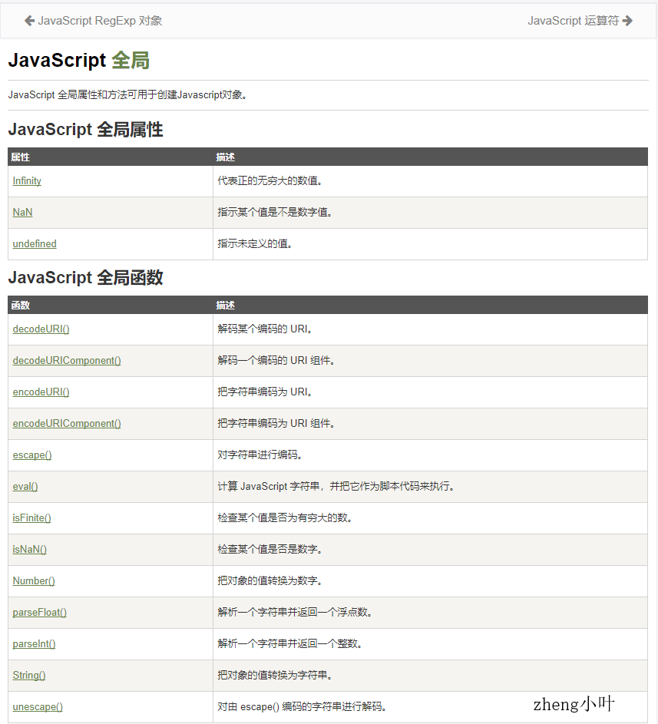Open the escape() function link
Image resolution: width=658 pixels, height=724 pixels.
point(32,455)
